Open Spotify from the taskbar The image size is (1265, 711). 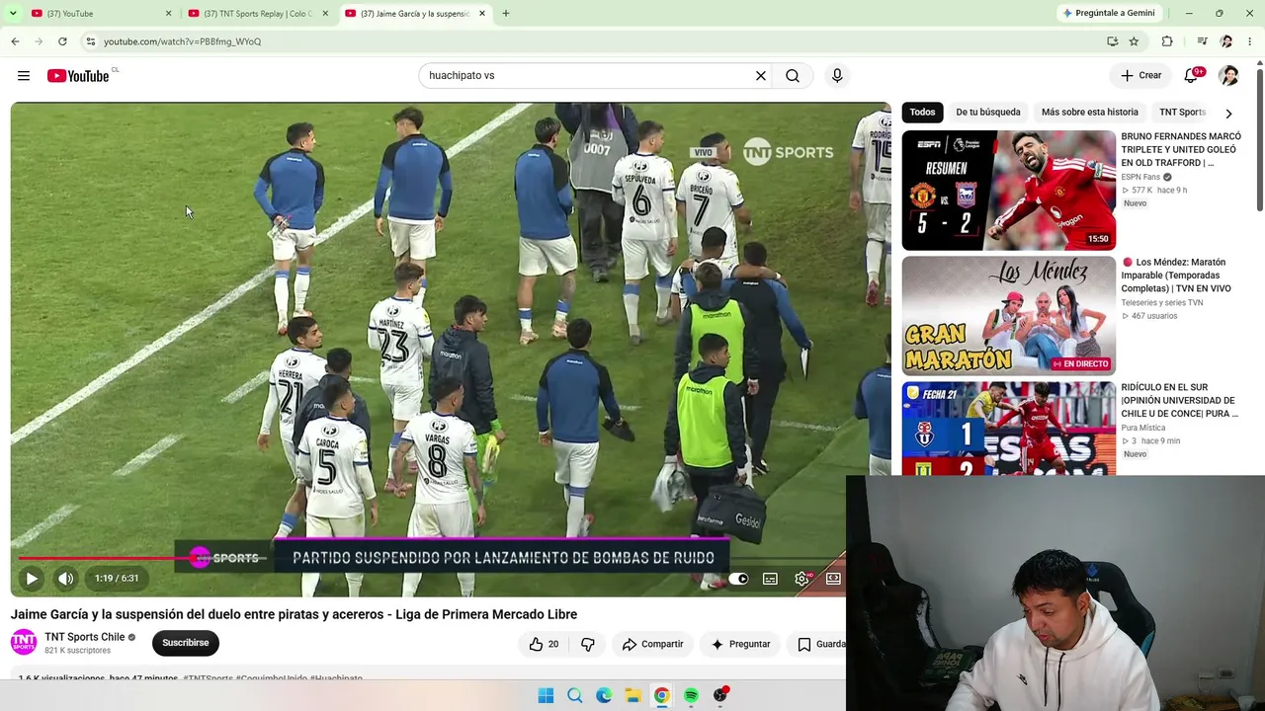(691, 695)
